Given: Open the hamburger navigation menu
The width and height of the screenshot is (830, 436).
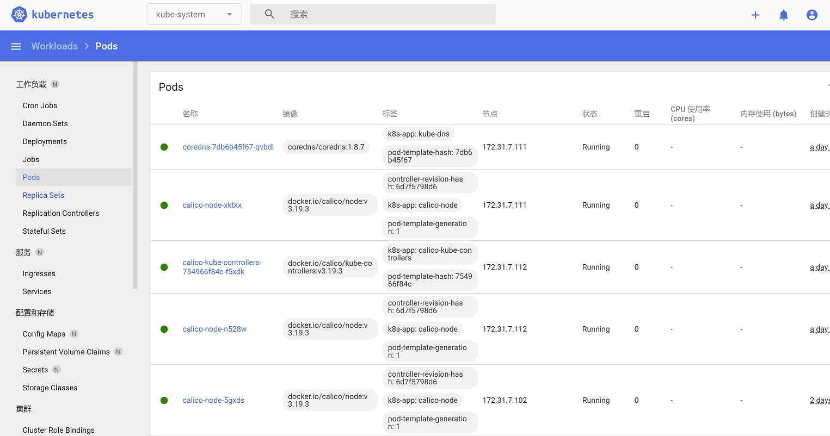Looking at the screenshot, I should [x=16, y=46].
